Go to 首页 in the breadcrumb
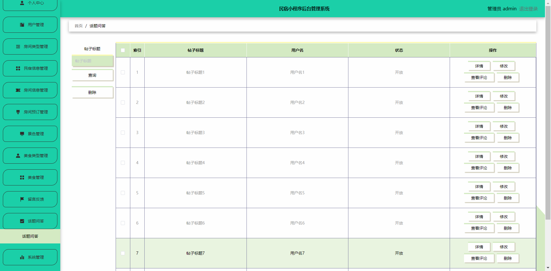 (x=79, y=26)
